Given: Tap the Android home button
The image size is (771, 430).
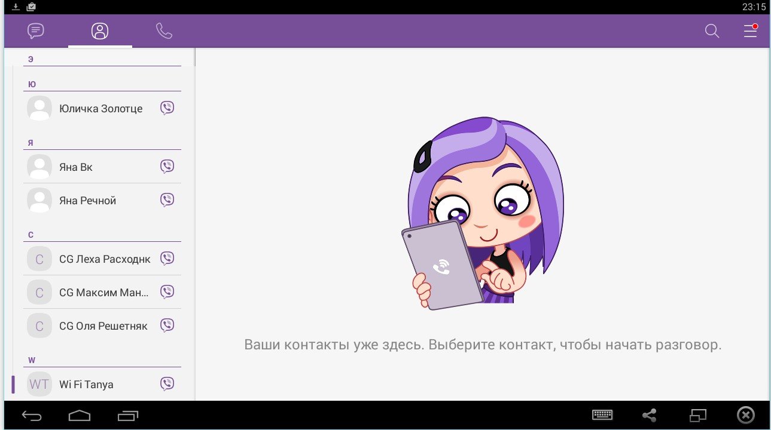Looking at the screenshot, I should click(x=80, y=415).
